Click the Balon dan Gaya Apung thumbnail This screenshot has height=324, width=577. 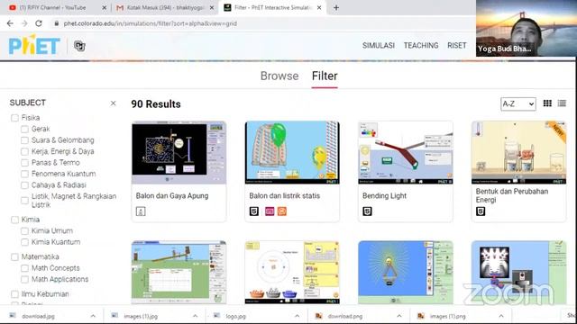(179, 152)
